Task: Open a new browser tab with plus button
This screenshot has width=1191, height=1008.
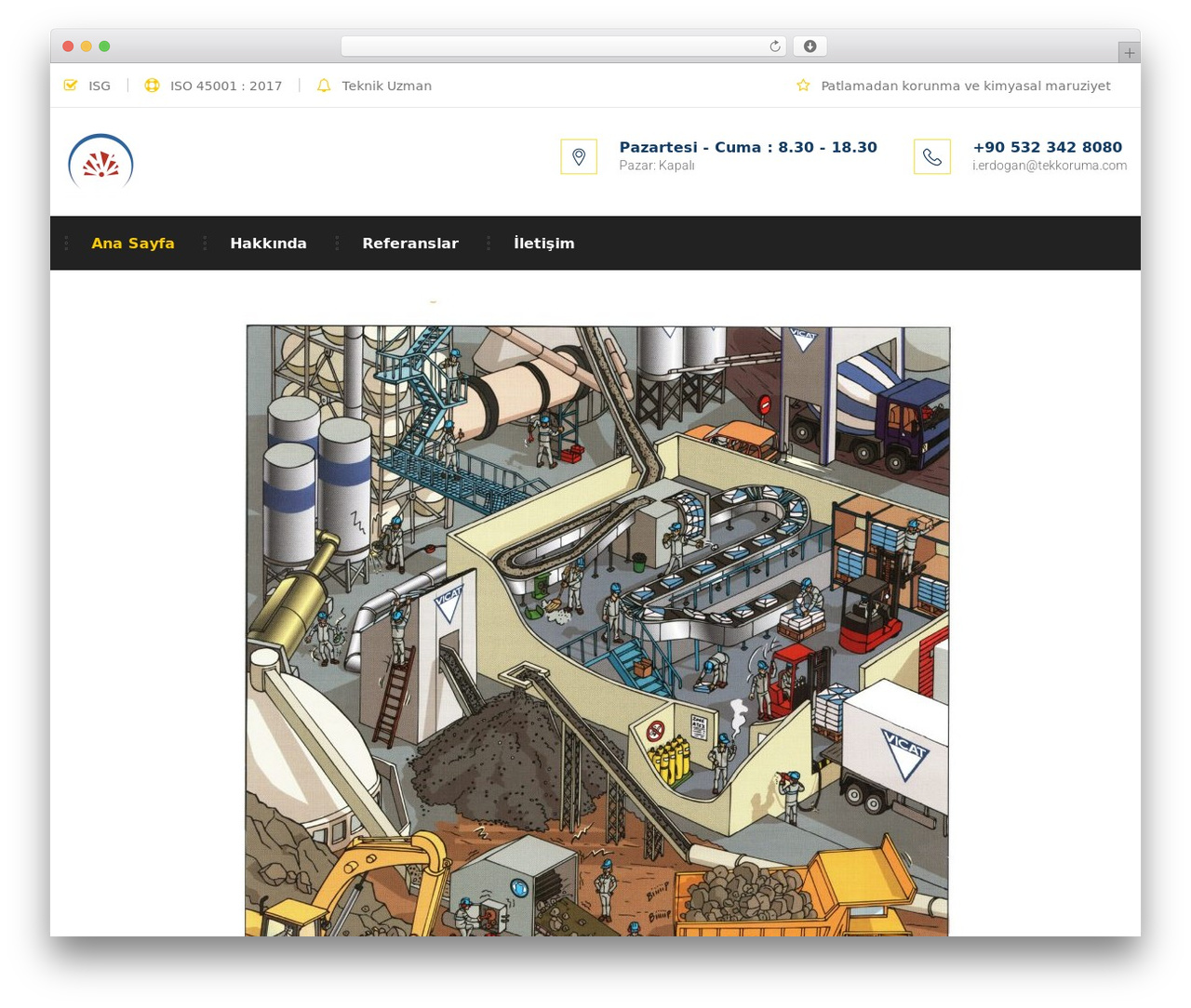Action: [1129, 53]
